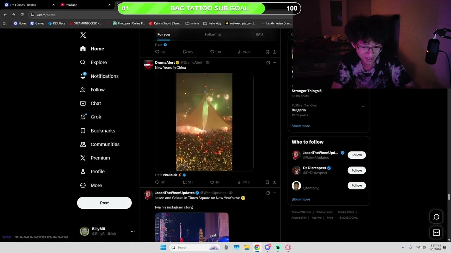Click the Communities people icon in the sidebar

tap(83, 144)
